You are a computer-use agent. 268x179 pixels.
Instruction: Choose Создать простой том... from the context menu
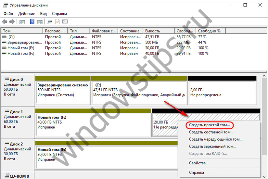[x=209, y=125]
